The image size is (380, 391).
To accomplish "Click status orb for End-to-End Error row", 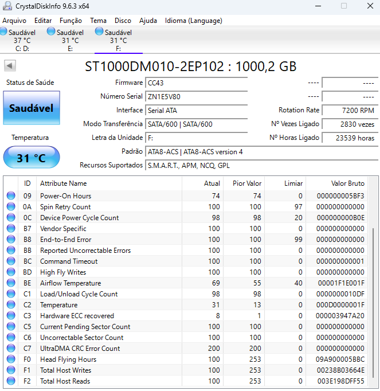I will tap(11, 240).
